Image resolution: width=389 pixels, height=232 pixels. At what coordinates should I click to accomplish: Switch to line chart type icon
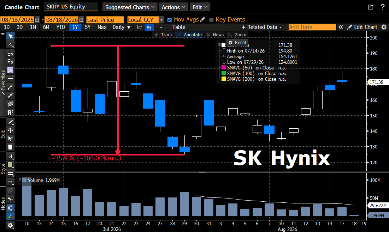140,27
